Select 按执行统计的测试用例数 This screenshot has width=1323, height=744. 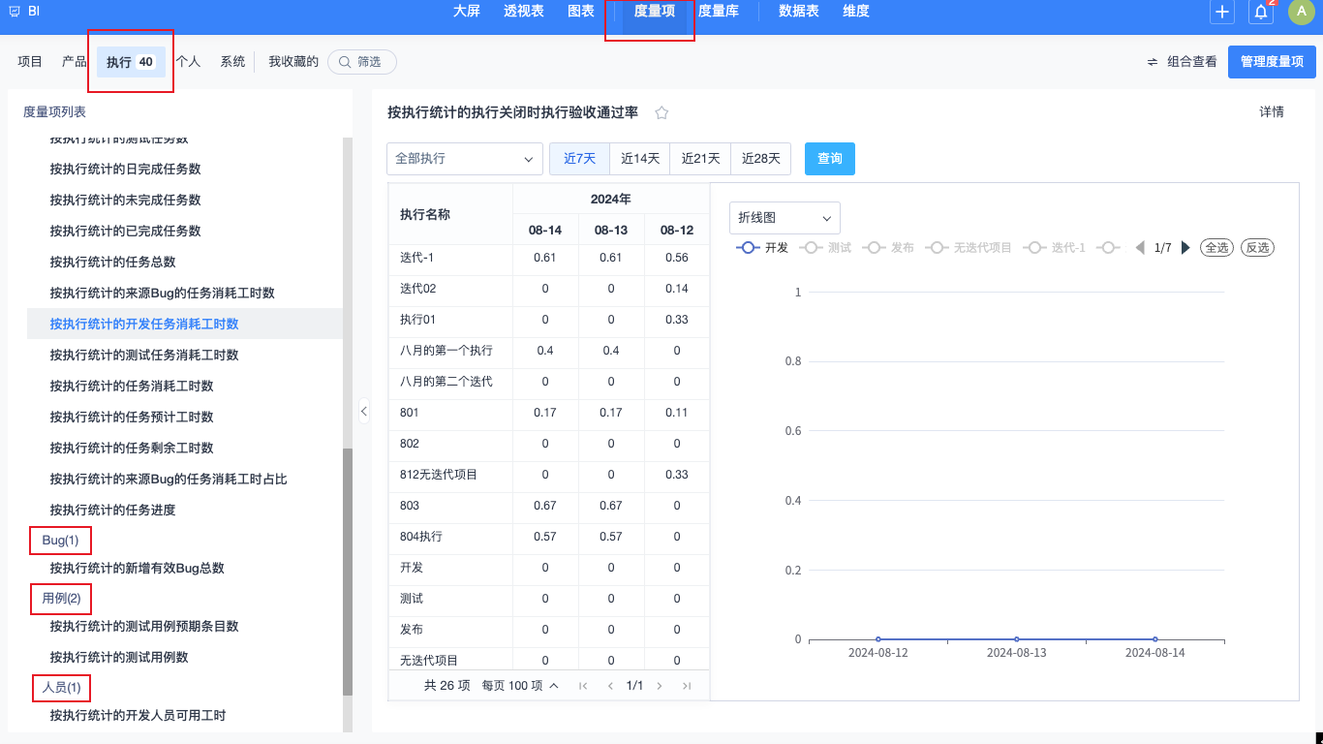[119, 658]
